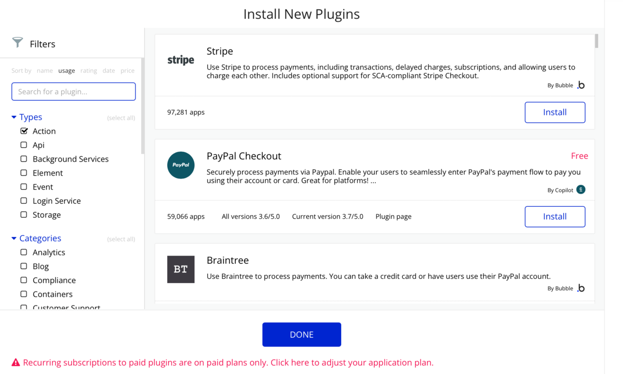Install the Stripe plugin
Image resolution: width=623 pixels, height=374 pixels.
point(555,112)
